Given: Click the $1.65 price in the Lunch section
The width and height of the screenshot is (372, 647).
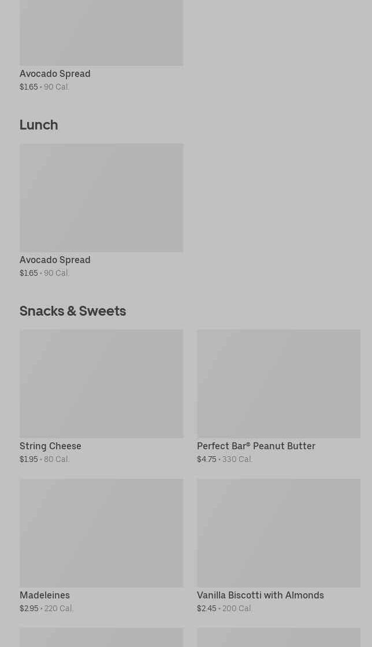Looking at the screenshot, I should click(29, 273).
